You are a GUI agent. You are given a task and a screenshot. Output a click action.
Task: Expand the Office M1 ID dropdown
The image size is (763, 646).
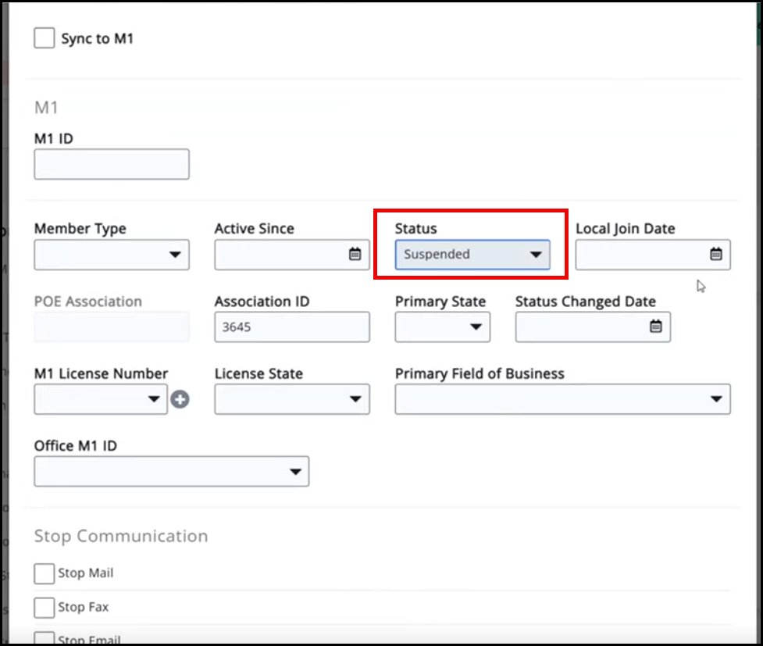coord(171,472)
